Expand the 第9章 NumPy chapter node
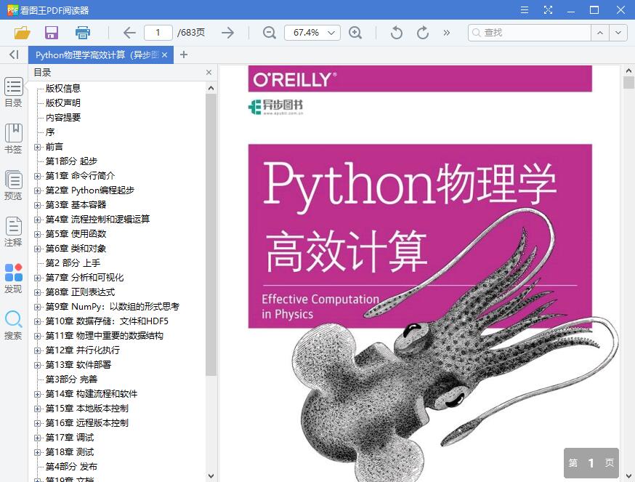 pos(37,306)
